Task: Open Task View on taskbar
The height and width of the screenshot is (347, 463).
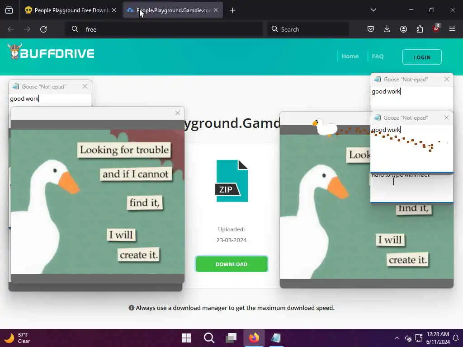Action: click(231, 338)
